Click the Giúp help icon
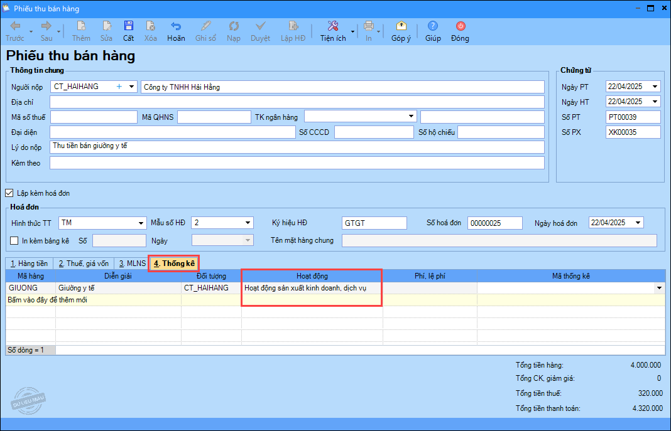The width and height of the screenshot is (671, 431). pyautogui.click(x=433, y=26)
